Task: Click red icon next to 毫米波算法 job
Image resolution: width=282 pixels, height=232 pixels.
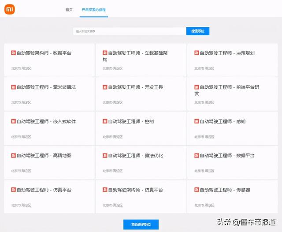Action: click(x=13, y=87)
